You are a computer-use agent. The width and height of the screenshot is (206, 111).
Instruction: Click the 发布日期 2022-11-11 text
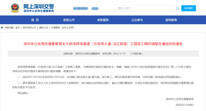114,54
